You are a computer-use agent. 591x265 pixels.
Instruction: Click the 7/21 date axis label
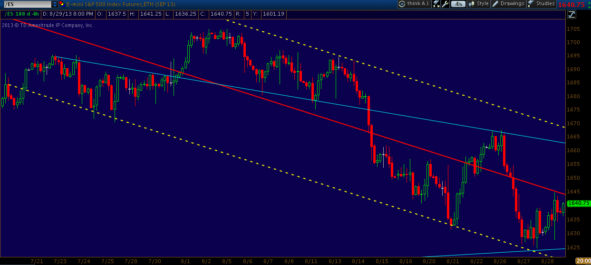pos(36,261)
